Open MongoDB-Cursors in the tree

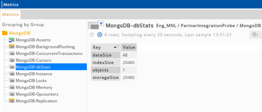tap(33, 60)
